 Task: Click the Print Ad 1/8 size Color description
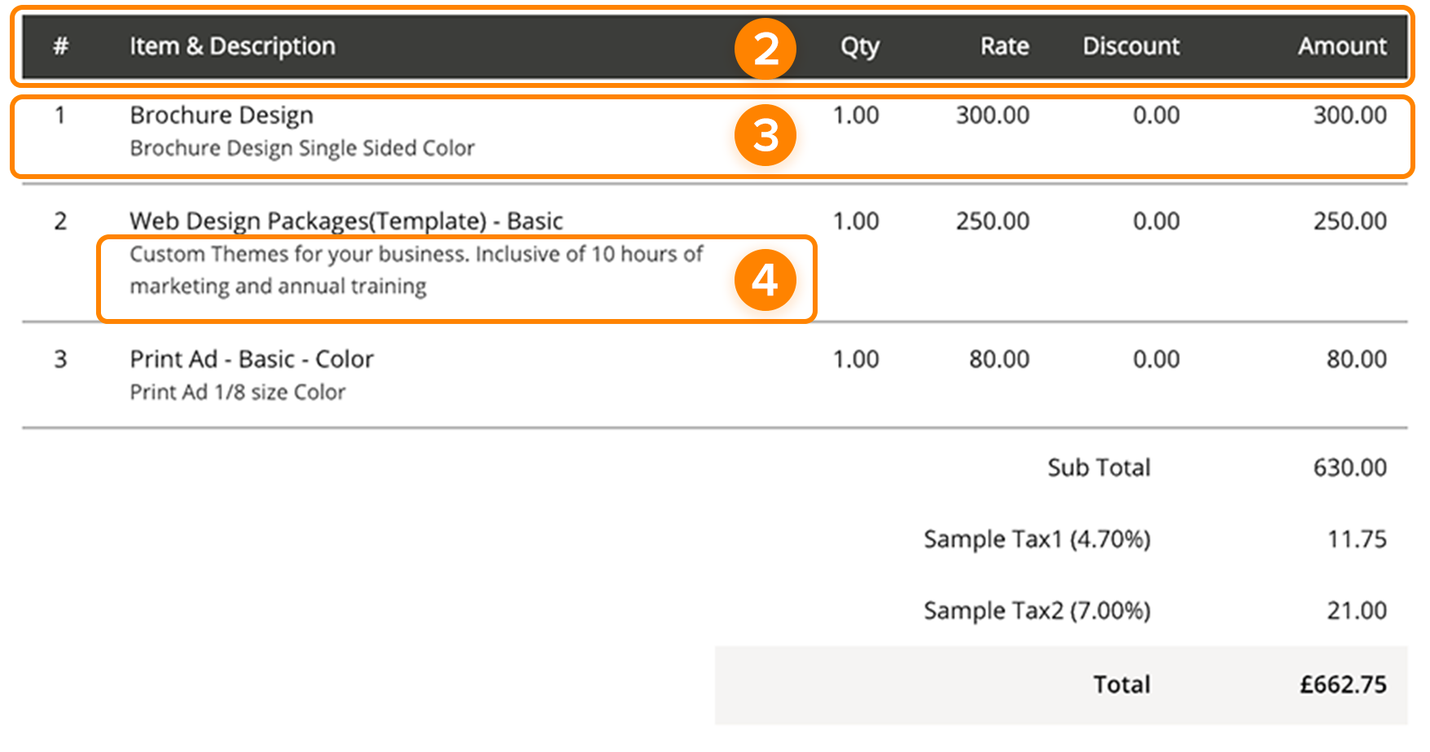[238, 392]
